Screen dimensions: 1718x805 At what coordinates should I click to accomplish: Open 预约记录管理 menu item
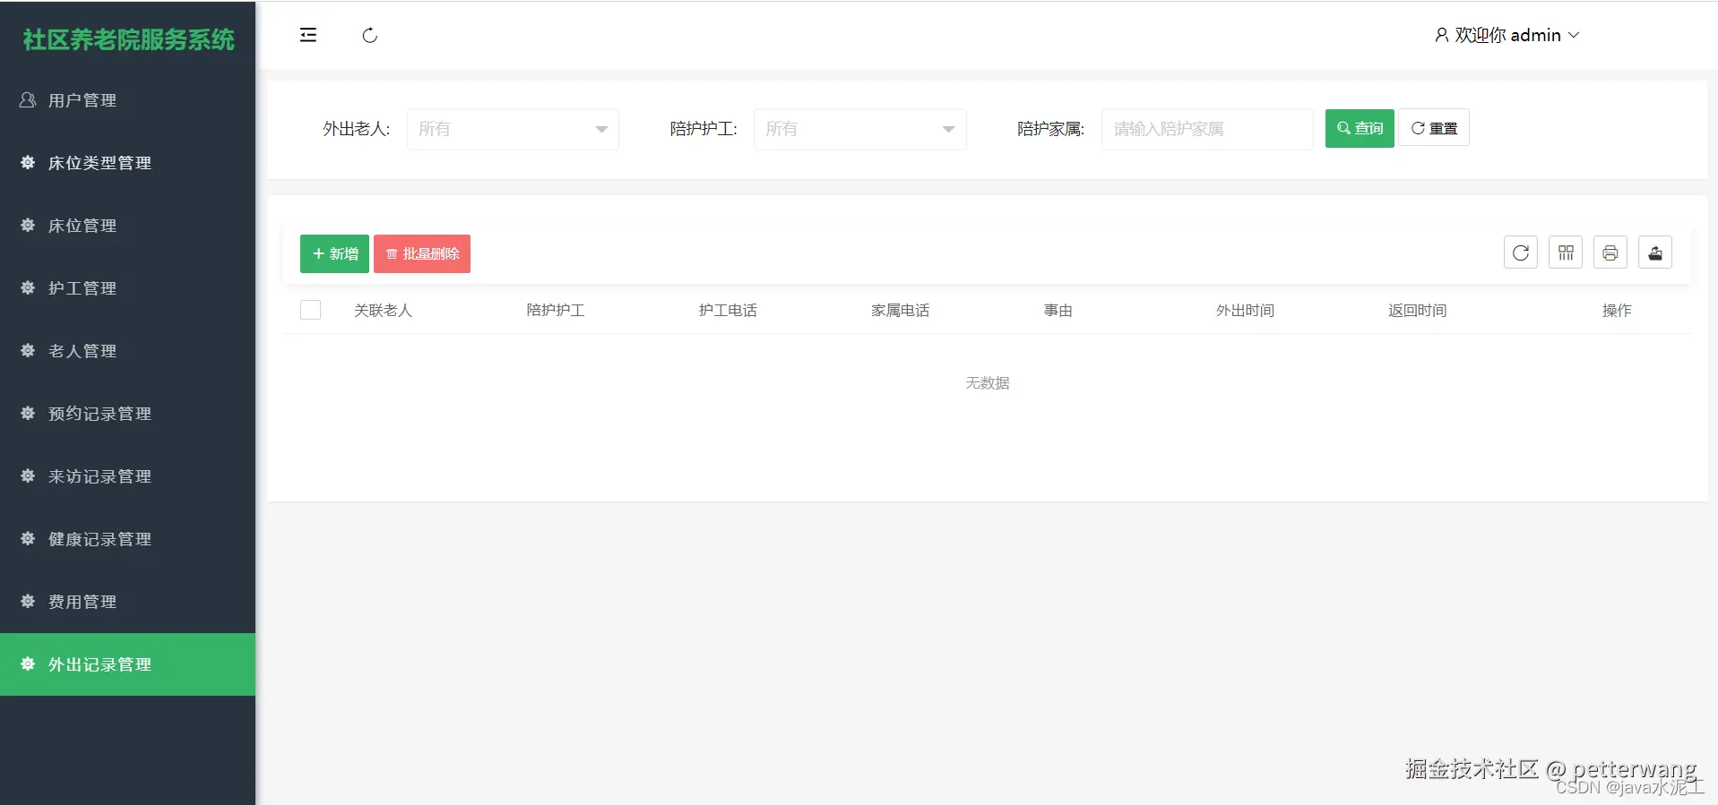coord(127,414)
